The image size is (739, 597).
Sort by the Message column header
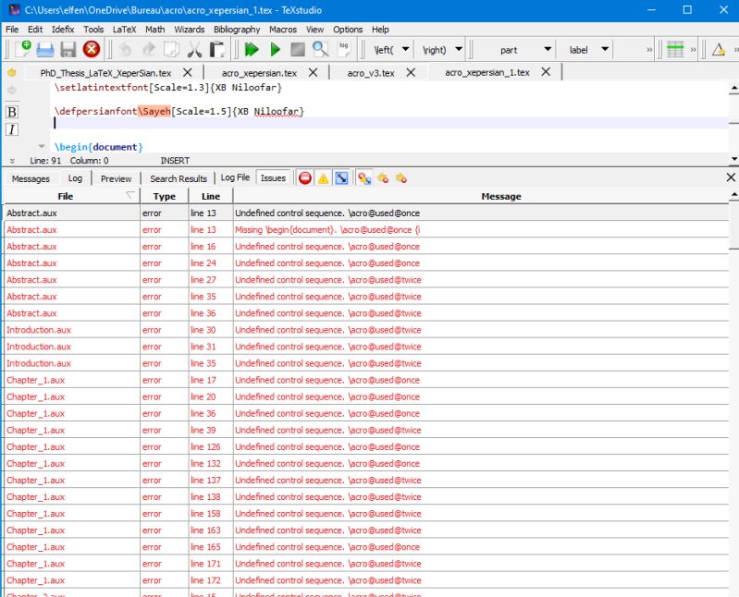click(501, 196)
